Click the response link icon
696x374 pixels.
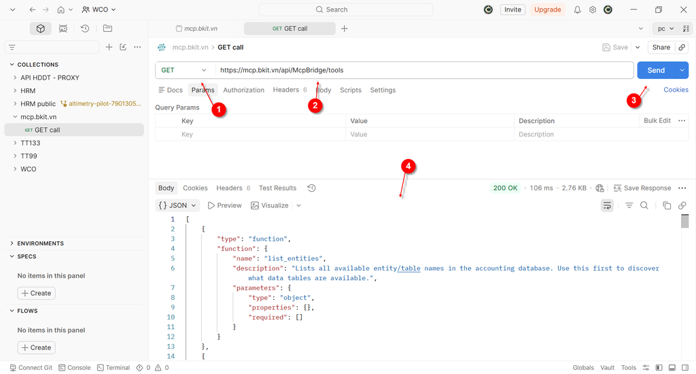682,205
